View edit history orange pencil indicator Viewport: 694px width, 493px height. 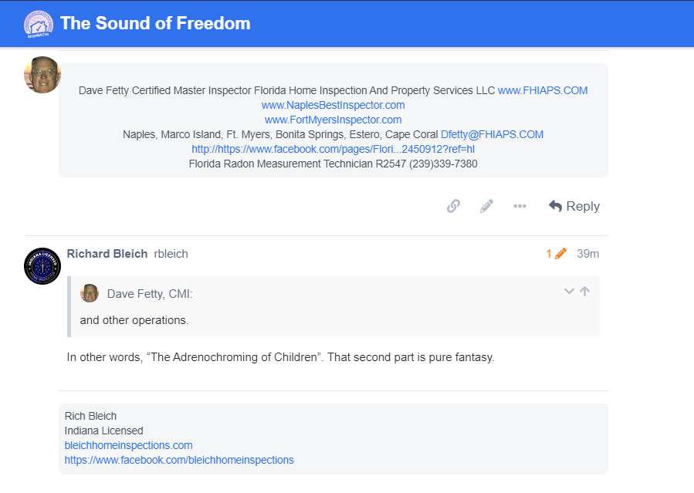click(557, 254)
